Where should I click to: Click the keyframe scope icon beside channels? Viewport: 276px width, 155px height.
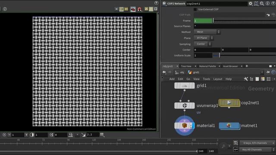(x=236, y=143)
